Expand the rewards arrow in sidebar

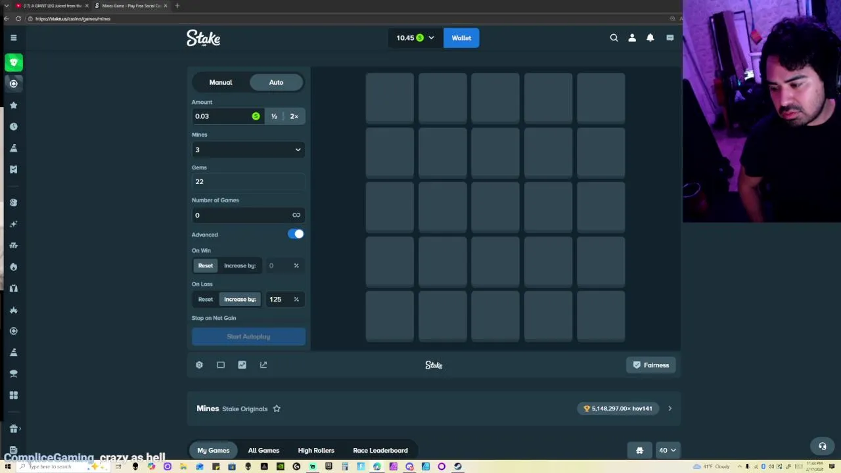coord(20,429)
